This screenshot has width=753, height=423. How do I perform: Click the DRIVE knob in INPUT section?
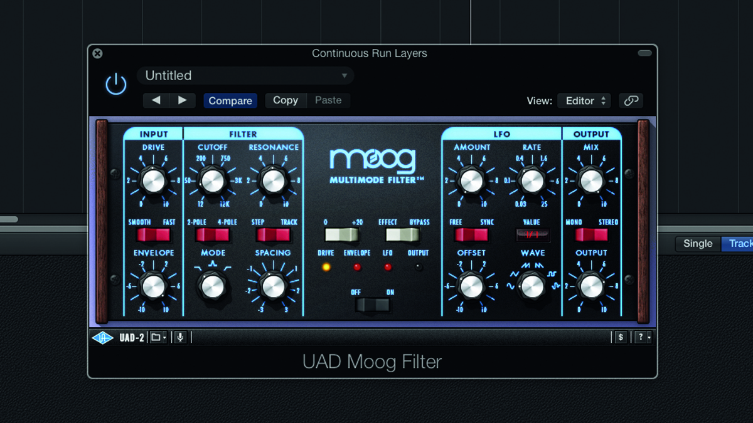[x=153, y=180]
